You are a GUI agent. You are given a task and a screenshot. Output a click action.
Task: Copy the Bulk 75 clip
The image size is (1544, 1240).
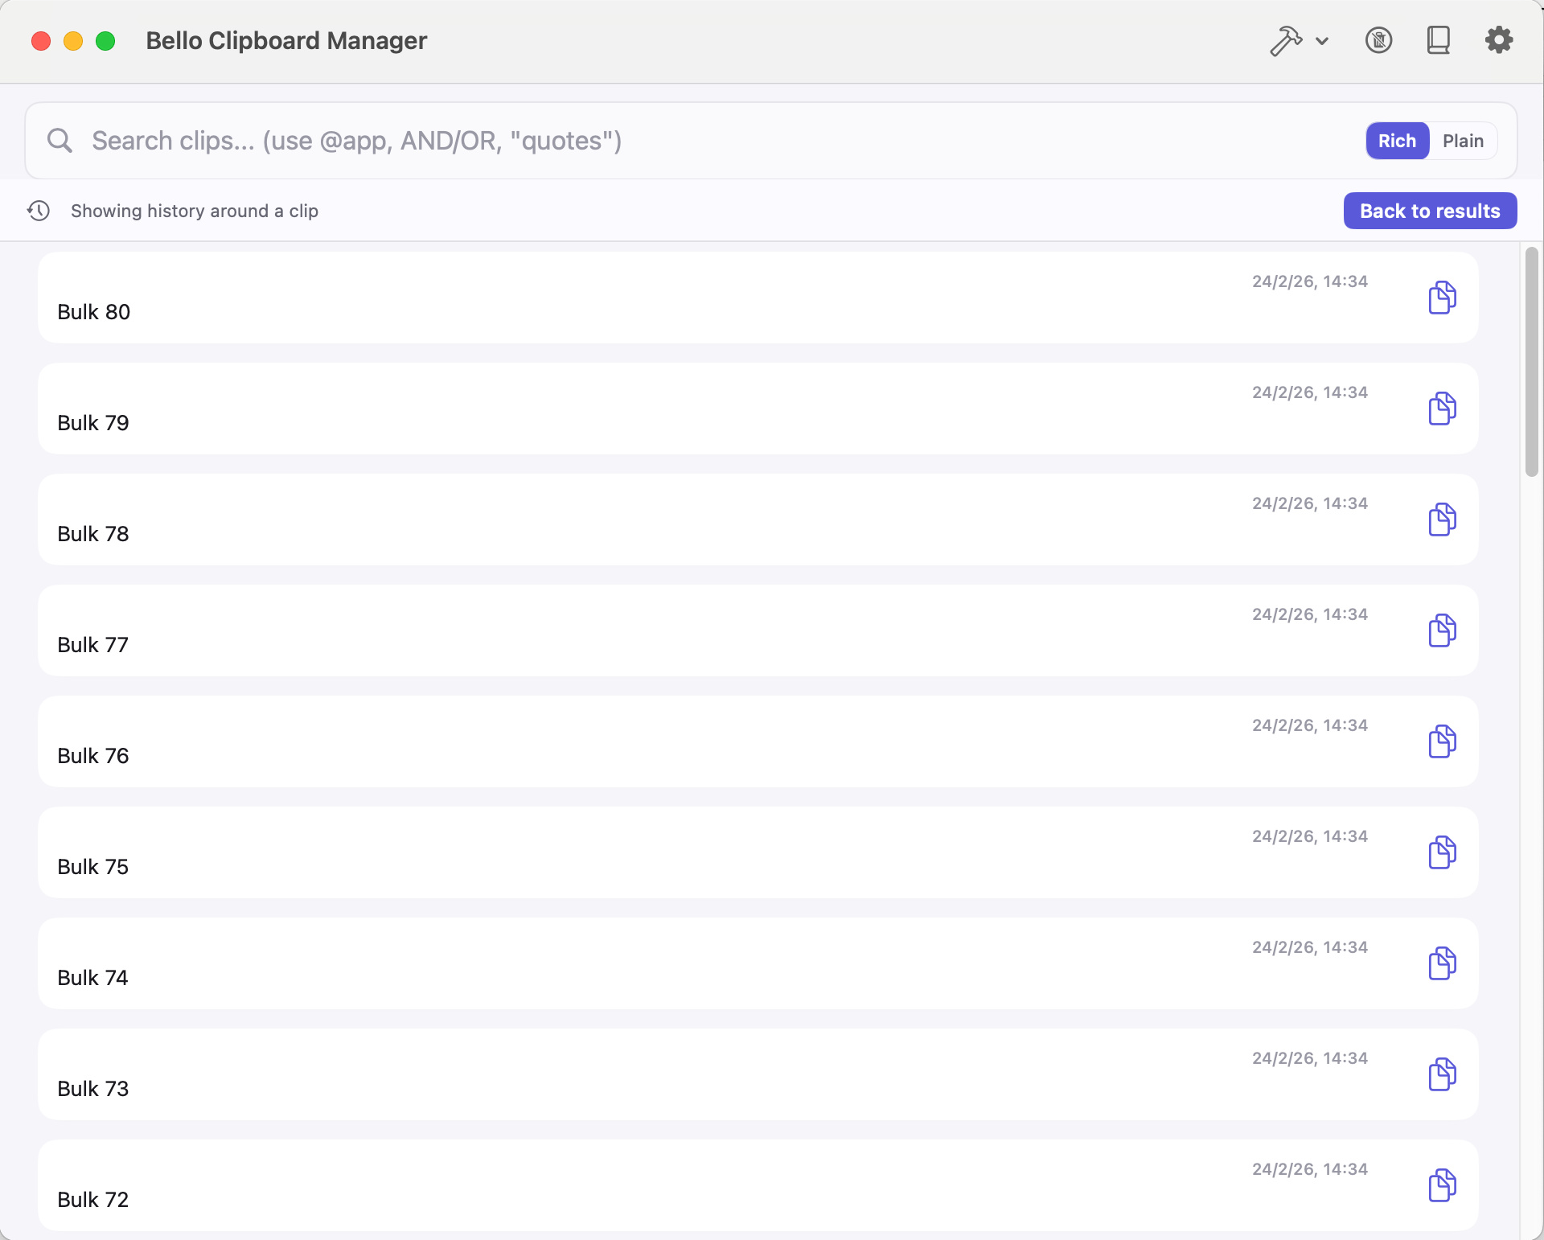1442,852
